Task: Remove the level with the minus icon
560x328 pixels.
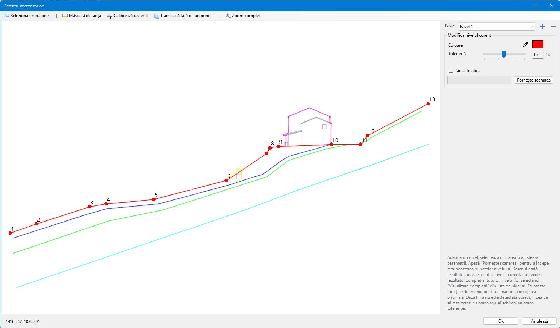Action: pos(553,26)
